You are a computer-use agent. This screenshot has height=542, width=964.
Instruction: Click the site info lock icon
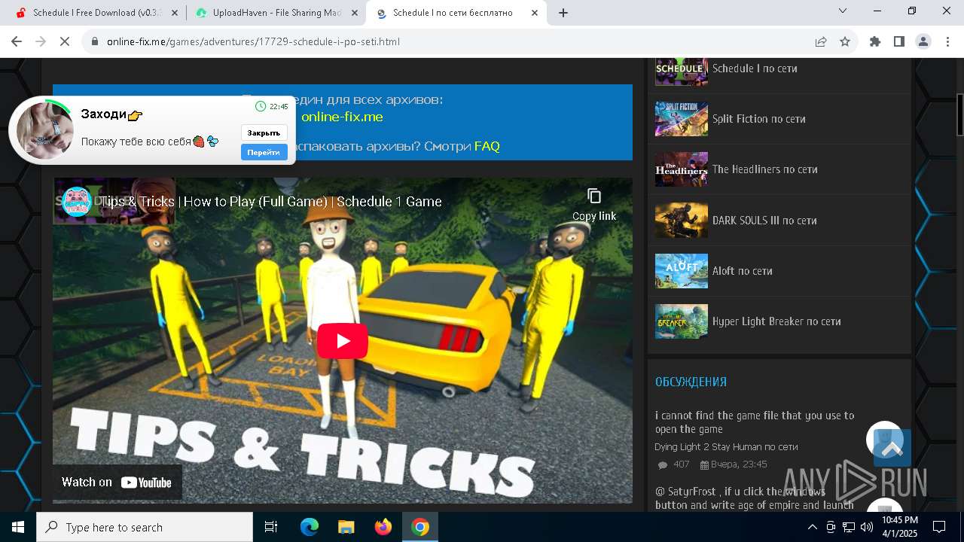pyautogui.click(x=95, y=41)
